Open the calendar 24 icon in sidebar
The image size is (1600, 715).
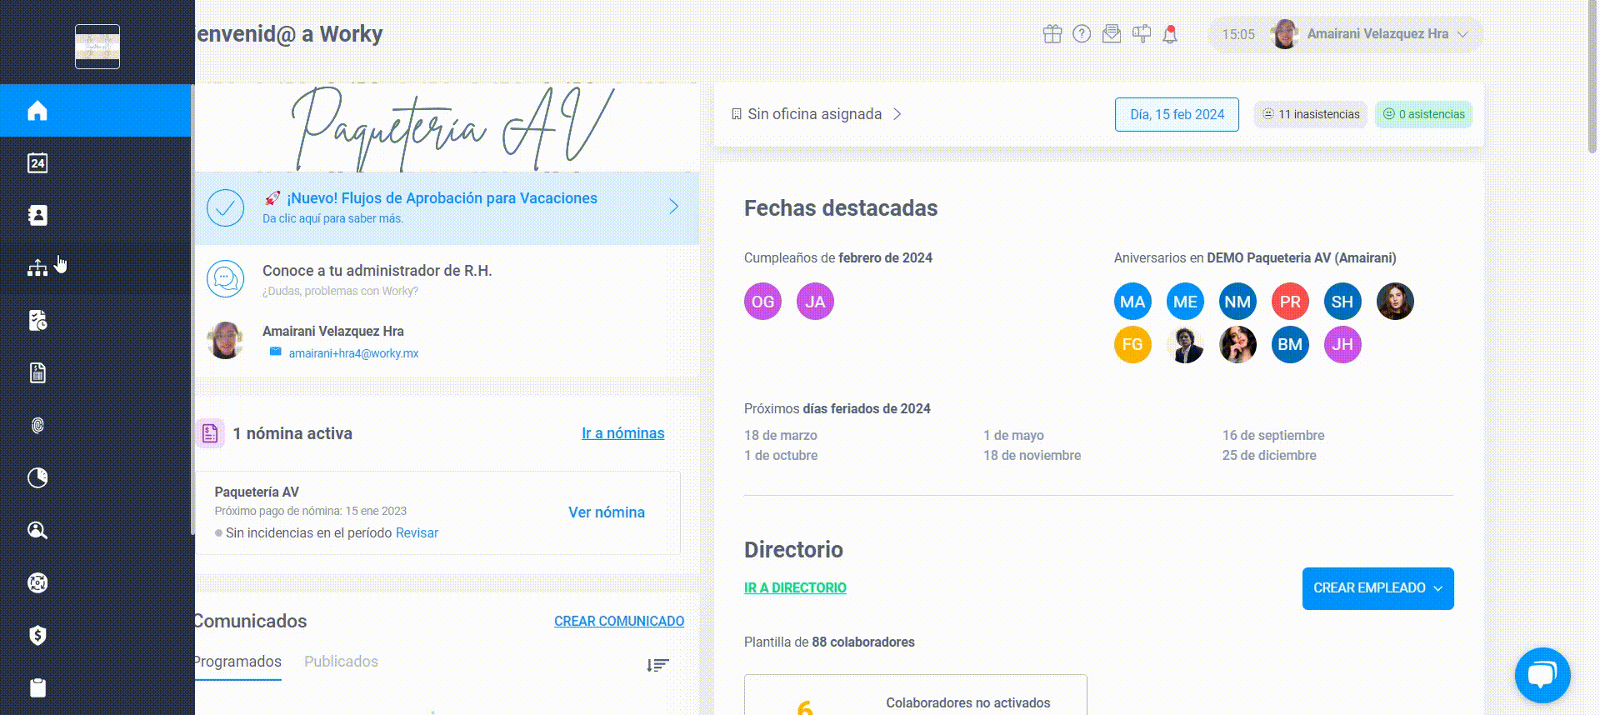click(37, 163)
